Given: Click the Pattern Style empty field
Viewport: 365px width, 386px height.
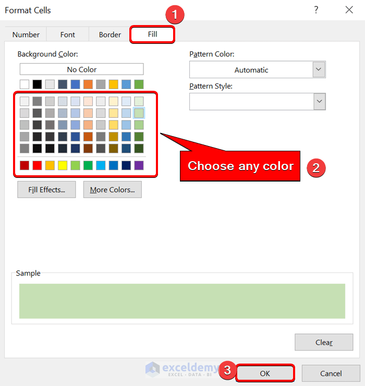Looking at the screenshot, I should (x=251, y=101).
